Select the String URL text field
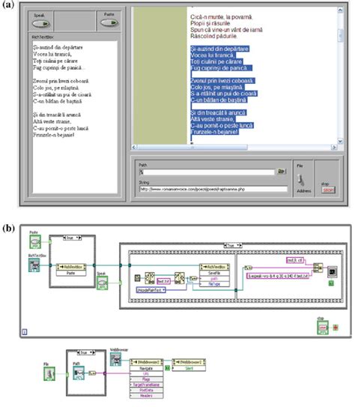Viewport: 355px width, 407px height. tap(213, 189)
